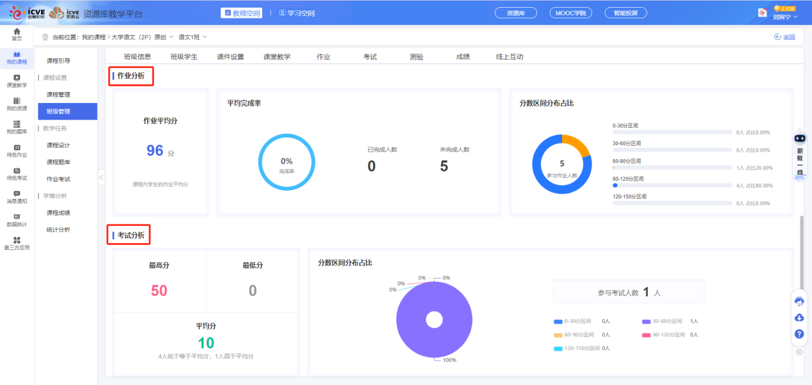Screen dimensions: 812x385
Task: Click the floating help question-mark icon
Action: (799, 333)
